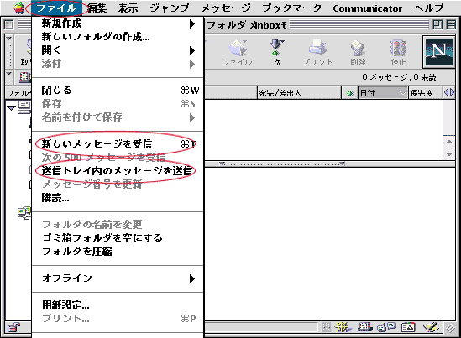The width and height of the screenshot is (461, 338).
Task: Click the 宛先/差出人 column header
Action: click(299, 93)
